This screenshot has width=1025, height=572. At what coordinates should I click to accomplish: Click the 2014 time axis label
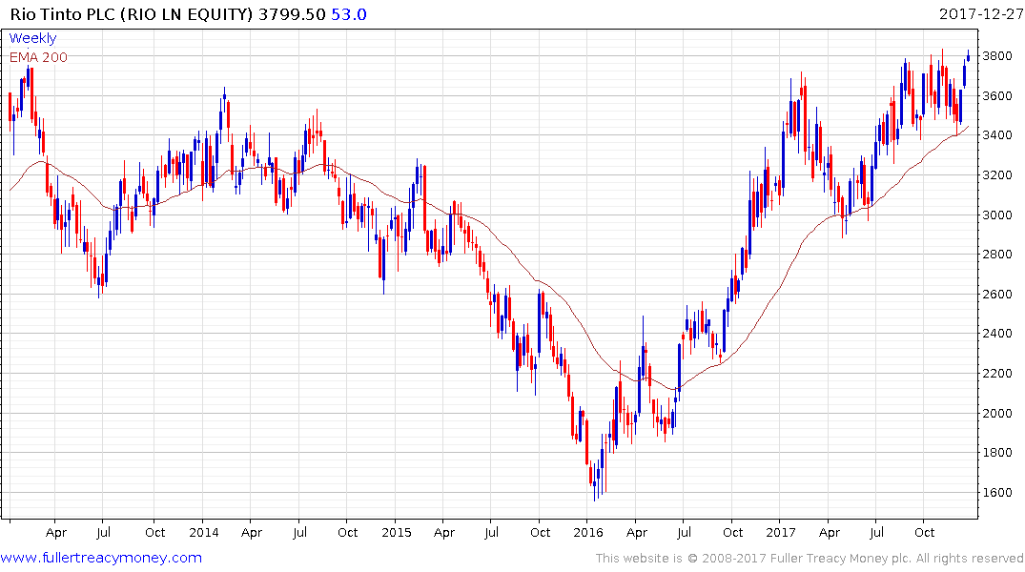click(x=204, y=533)
